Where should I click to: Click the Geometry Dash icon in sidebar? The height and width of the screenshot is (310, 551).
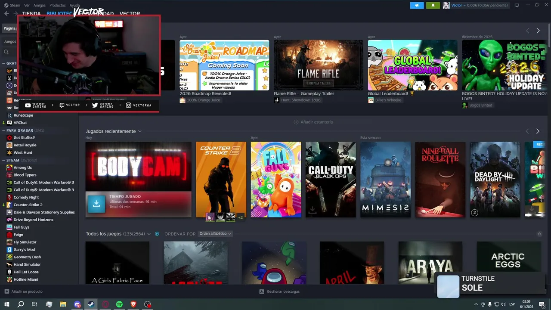click(x=9, y=257)
